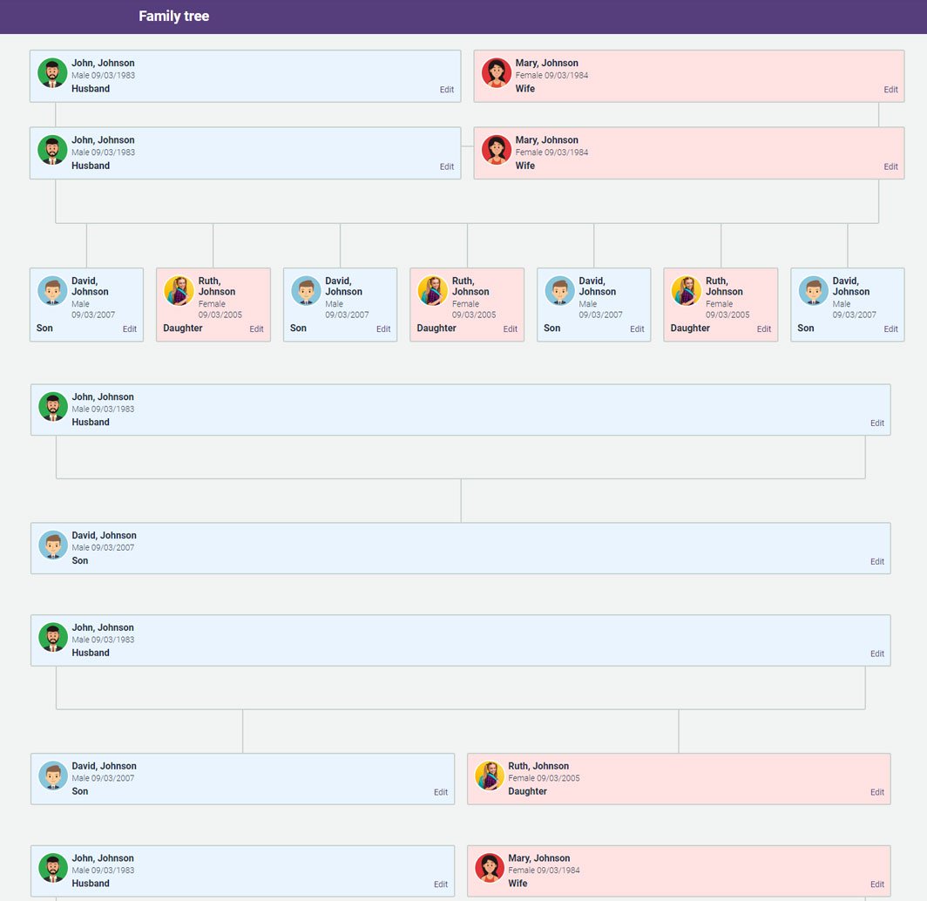Viewport: 927px width, 901px height.
Task: Select last David's avatar in seven-children row
Action: (x=814, y=291)
